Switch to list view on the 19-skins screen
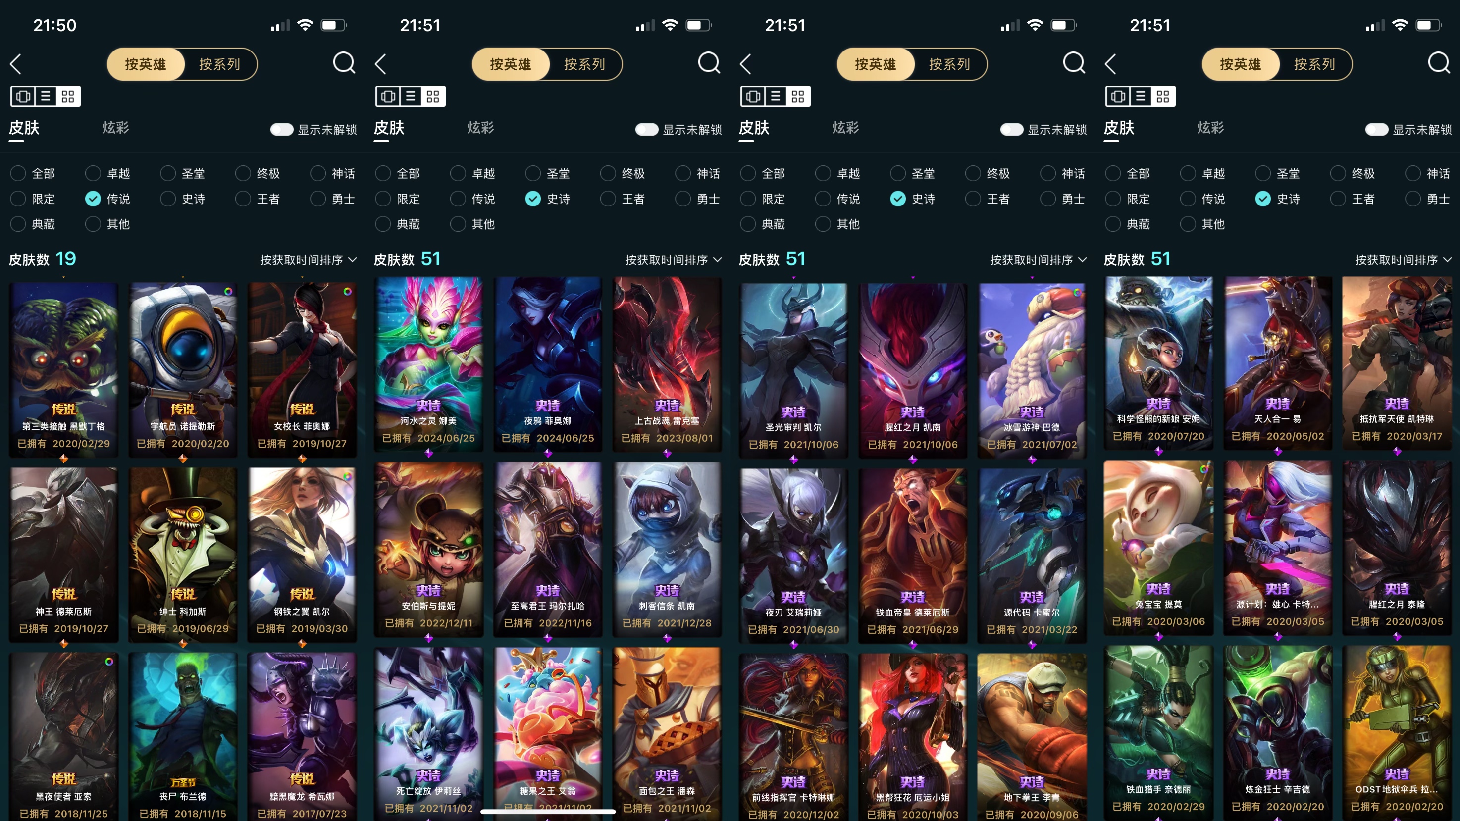 (x=46, y=97)
